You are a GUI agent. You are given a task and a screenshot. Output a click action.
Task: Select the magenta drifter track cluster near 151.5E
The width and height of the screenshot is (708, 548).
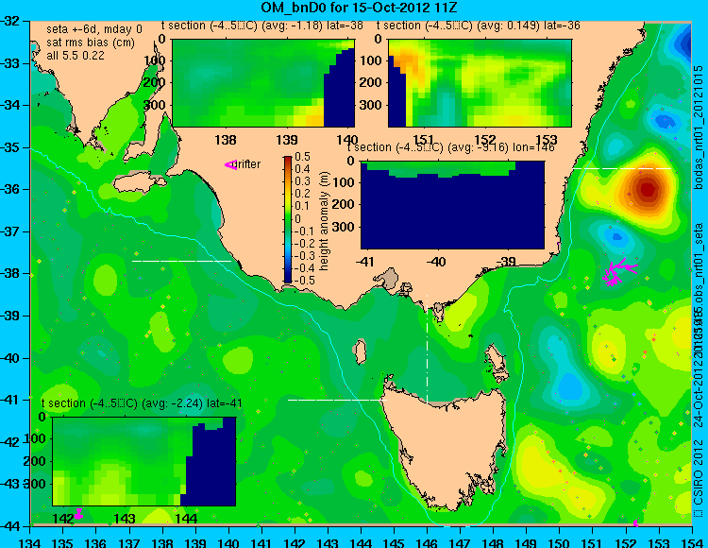pos(619,272)
